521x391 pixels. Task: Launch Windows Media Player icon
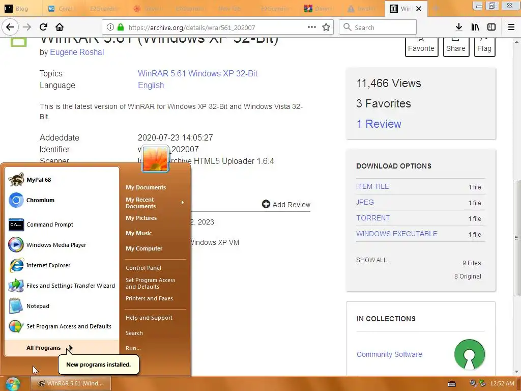coord(16,245)
